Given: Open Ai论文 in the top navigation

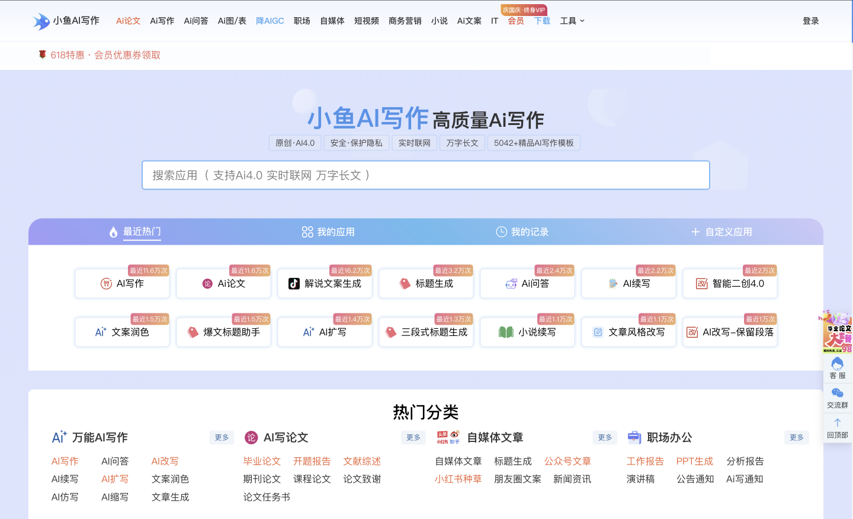Looking at the screenshot, I should tap(129, 21).
